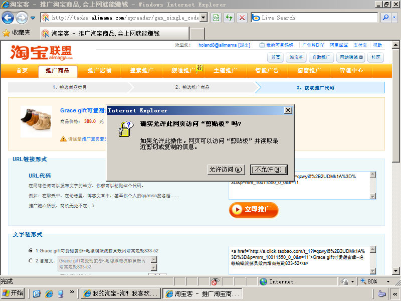Image resolution: width=401 pixels, height=301 pixels.
Task: Go to step 1 挑选商品类目
Action: (69, 87)
